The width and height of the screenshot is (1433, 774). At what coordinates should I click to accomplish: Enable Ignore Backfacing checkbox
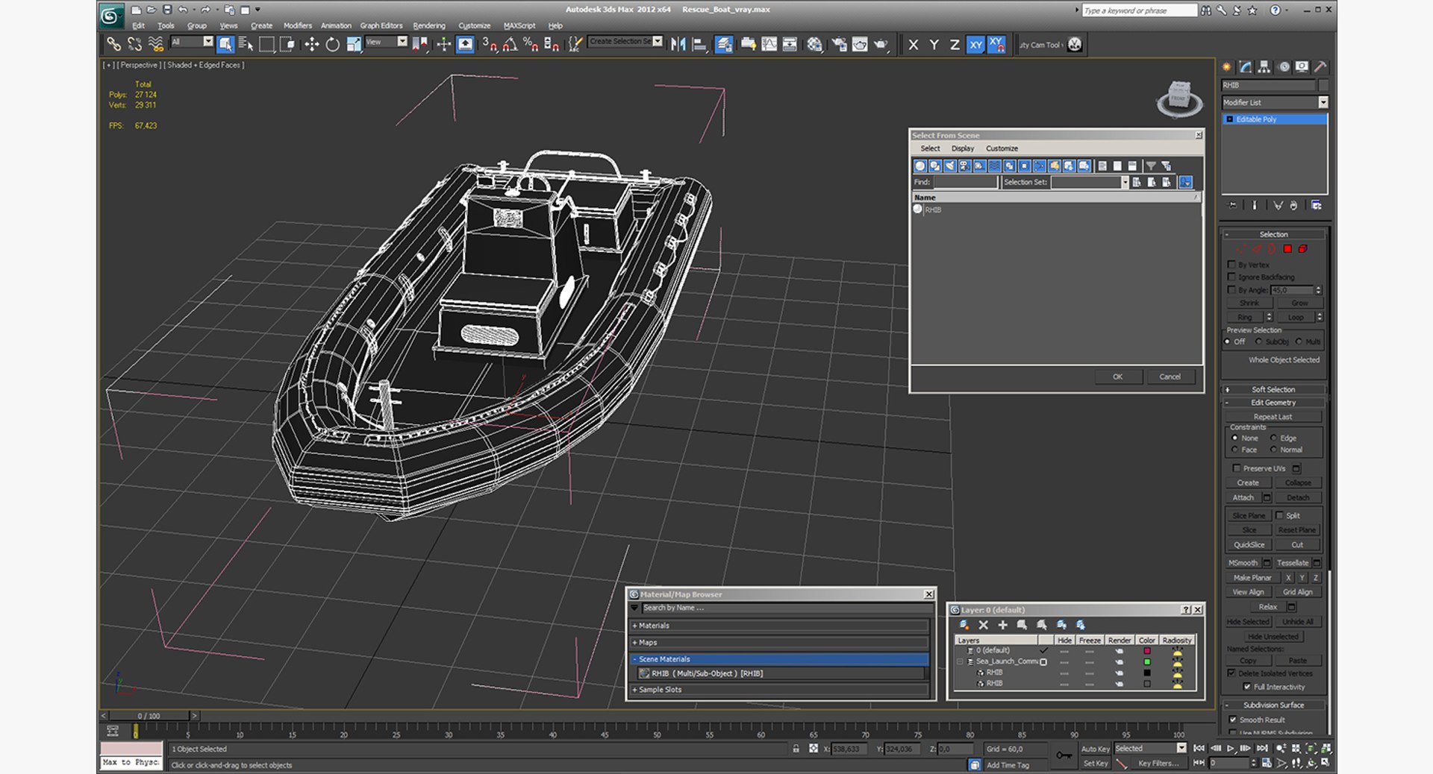[x=1231, y=277]
